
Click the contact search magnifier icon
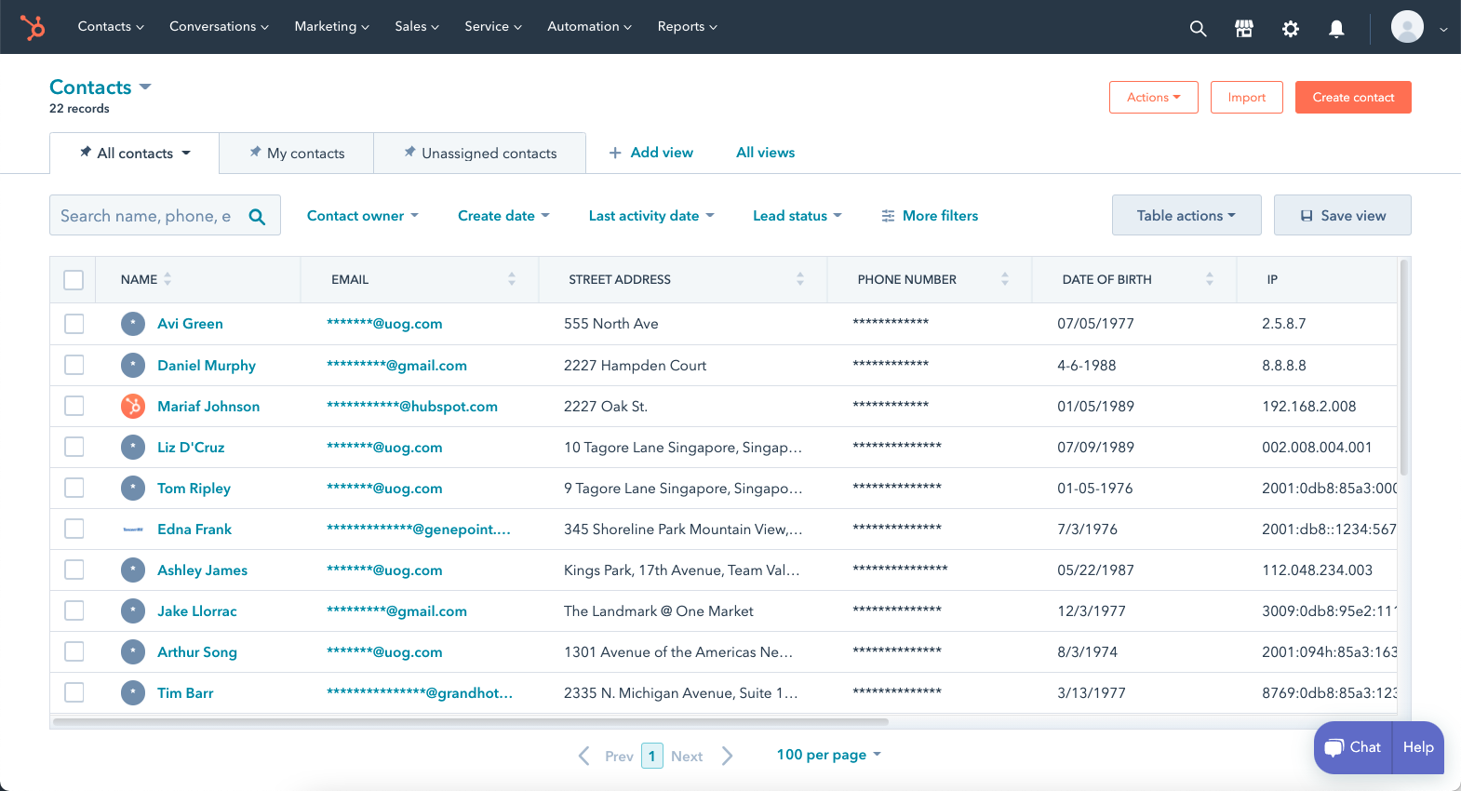coord(258,217)
